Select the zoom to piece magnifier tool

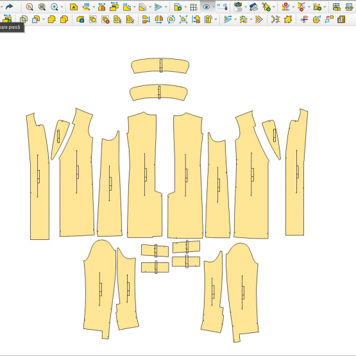tap(30, 7)
